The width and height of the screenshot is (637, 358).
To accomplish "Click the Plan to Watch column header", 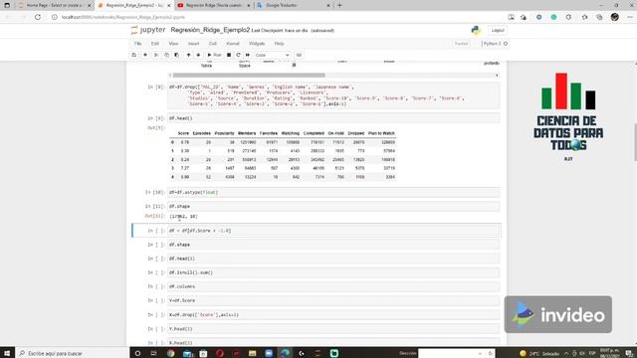I will click(x=381, y=133).
